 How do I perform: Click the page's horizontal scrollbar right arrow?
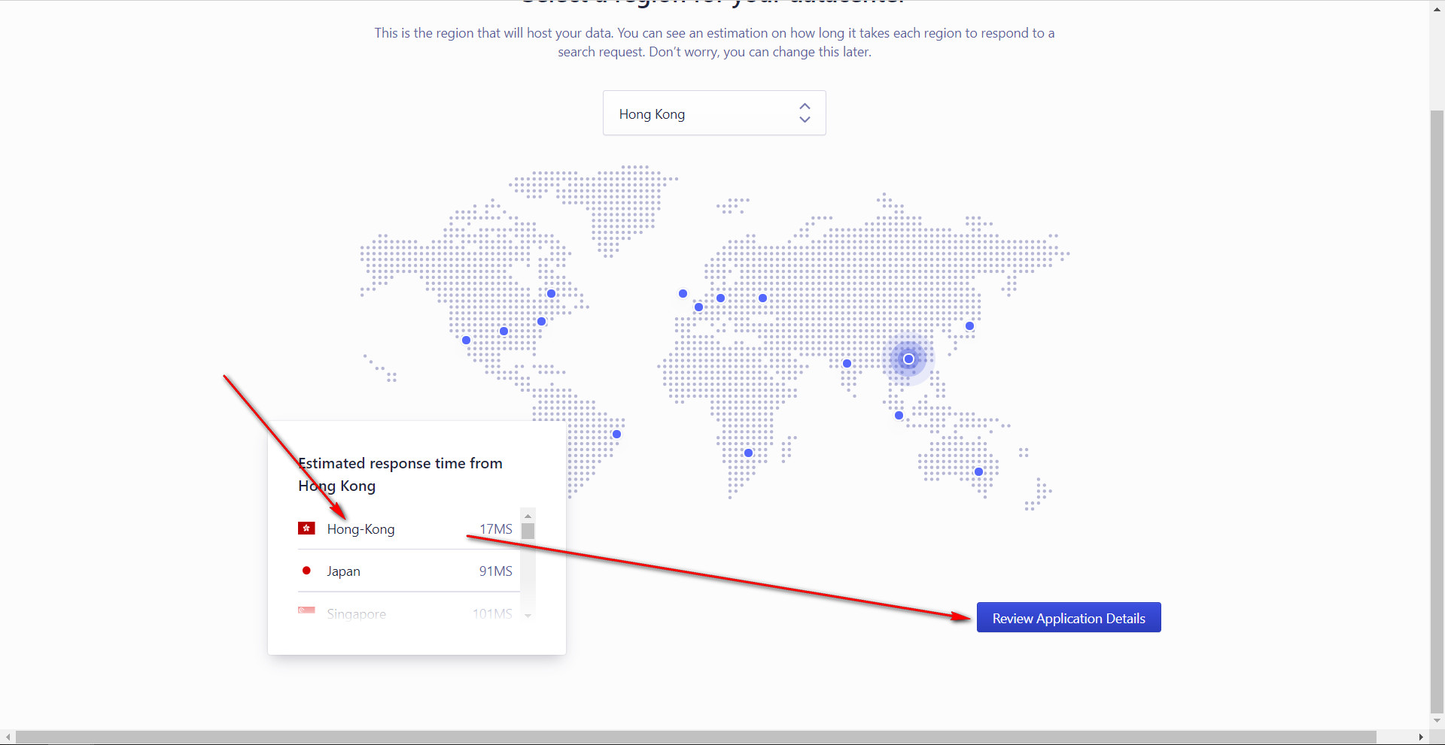[x=1420, y=737]
